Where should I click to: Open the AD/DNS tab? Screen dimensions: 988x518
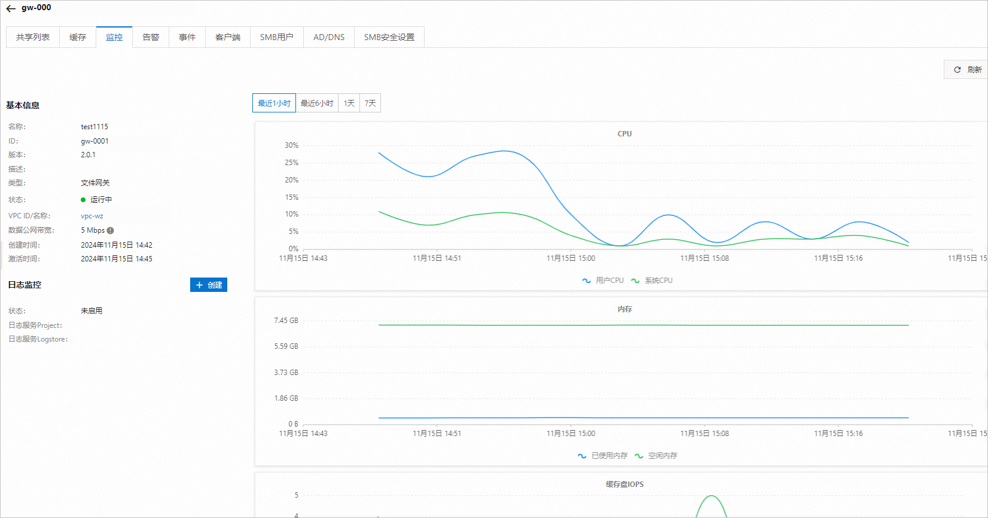pyautogui.click(x=329, y=37)
